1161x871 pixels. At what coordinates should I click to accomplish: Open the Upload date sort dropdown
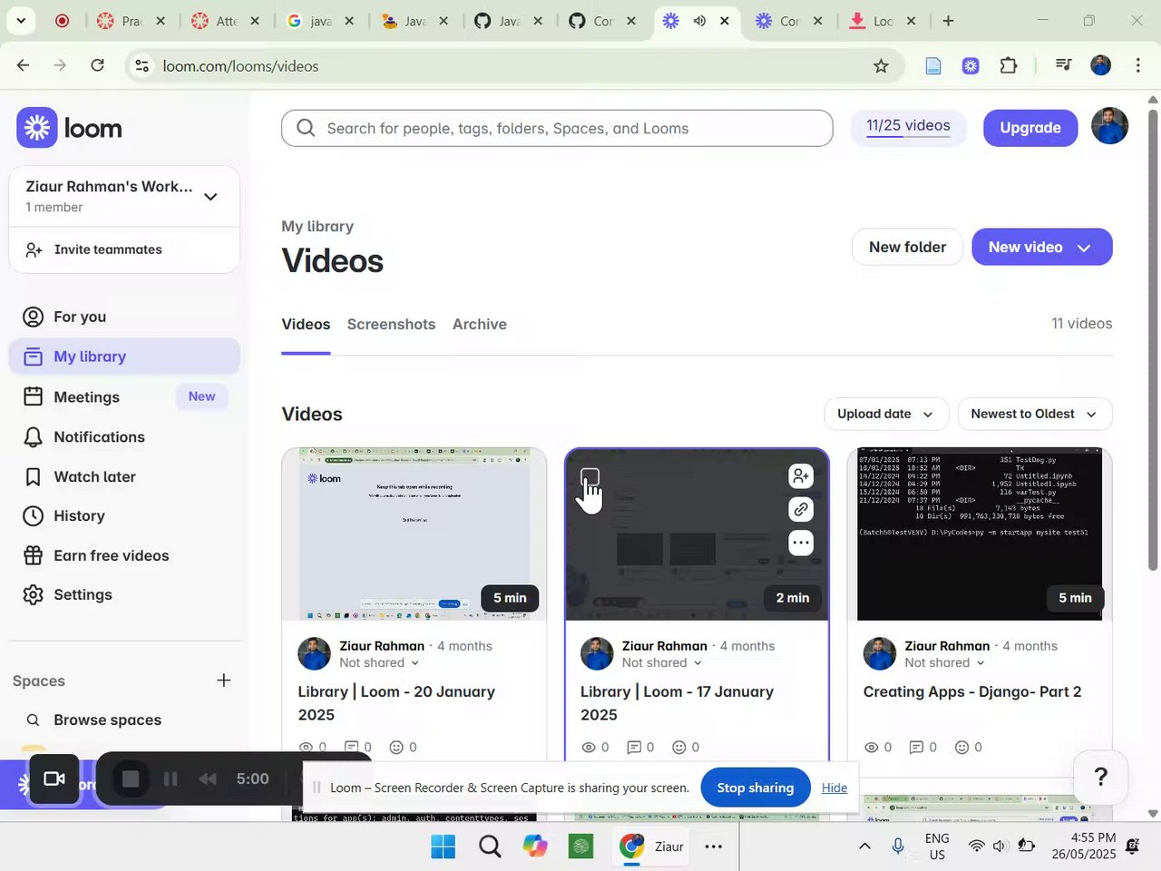point(886,414)
